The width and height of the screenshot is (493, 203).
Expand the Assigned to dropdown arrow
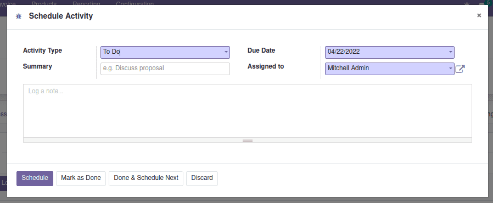click(451, 69)
